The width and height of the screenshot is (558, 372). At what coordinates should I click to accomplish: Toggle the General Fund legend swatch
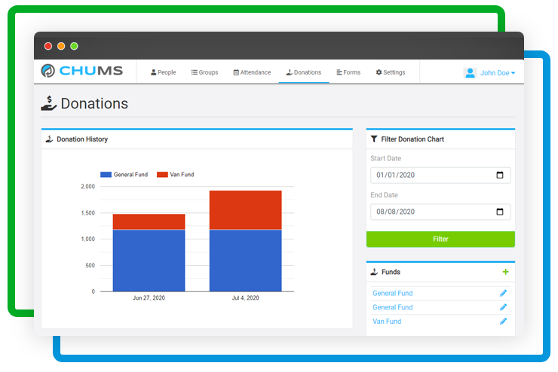pos(106,175)
